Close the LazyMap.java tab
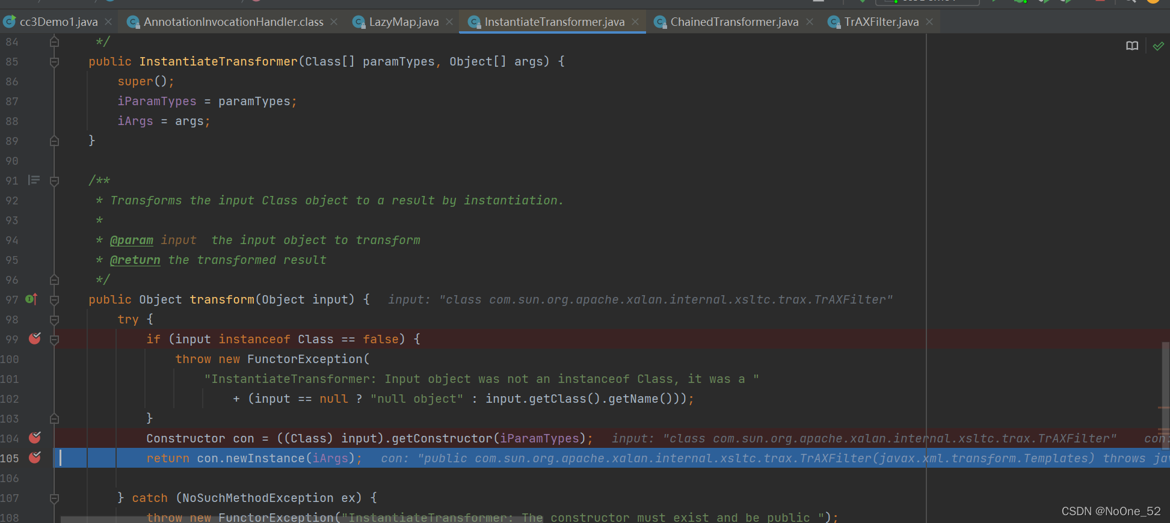Screen dimensions: 1170x523 [x=449, y=22]
